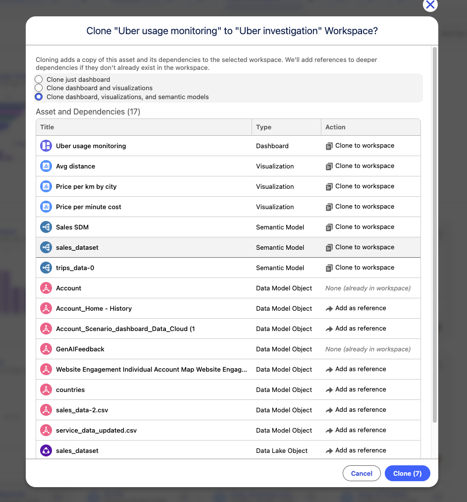Cancel the clone dialog

(x=362, y=473)
